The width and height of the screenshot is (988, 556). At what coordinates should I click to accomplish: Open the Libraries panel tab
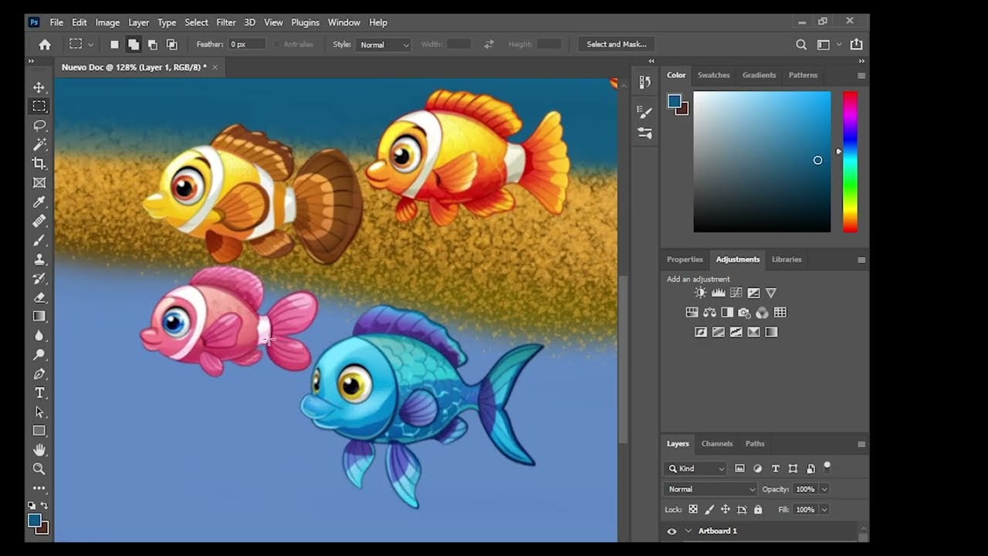click(787, 259)
